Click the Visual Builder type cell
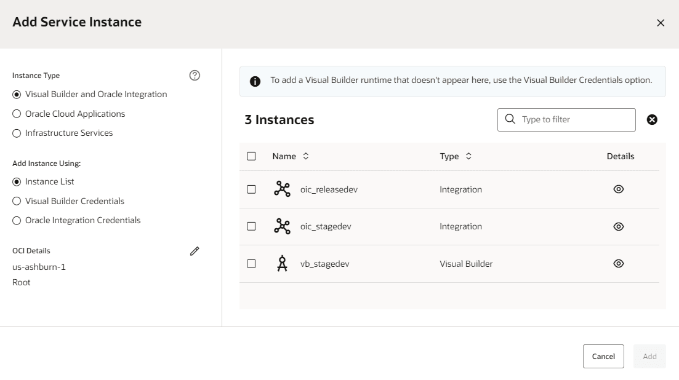Viewport: 679px width, 380px height. click(x=466, y=264)
